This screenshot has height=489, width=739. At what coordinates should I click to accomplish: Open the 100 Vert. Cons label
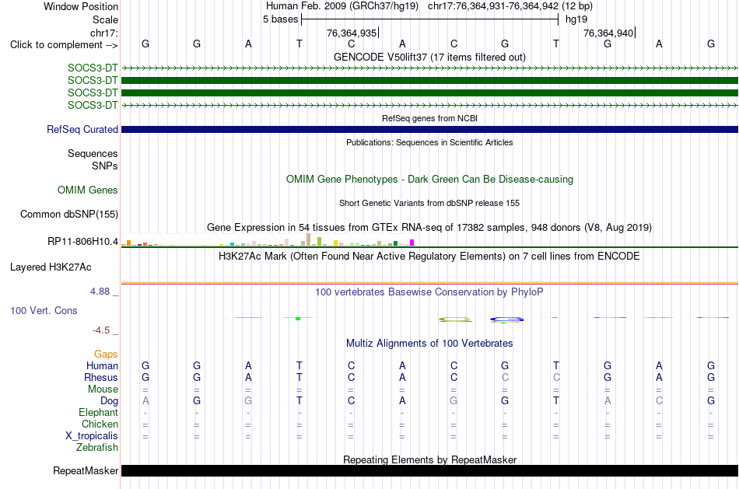pyautogui.click(x=44, y=310)
